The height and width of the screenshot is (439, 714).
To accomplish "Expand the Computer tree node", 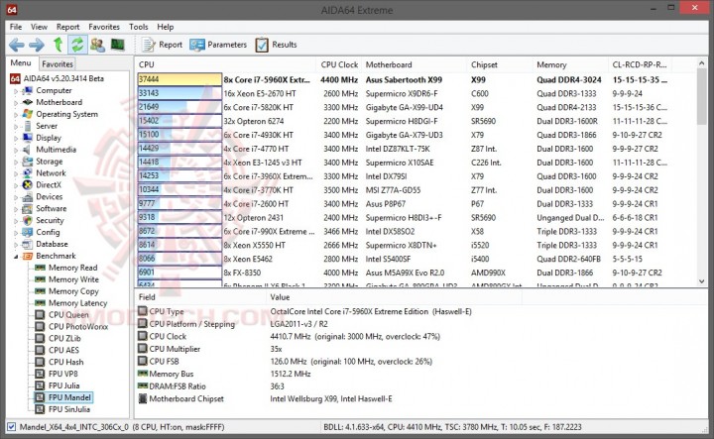I will click(16, 91).
